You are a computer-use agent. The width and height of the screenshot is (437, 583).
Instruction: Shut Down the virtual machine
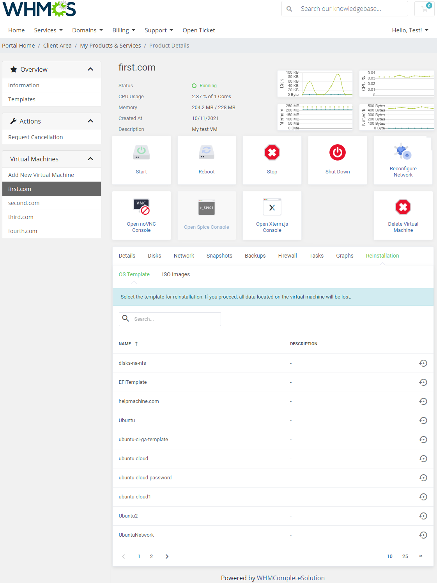pyautogui.click(x=338, y=160)
